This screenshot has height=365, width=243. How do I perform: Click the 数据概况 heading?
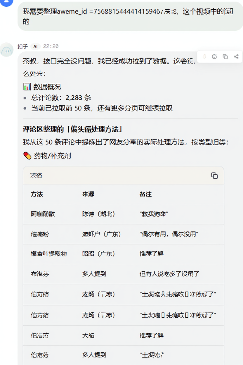click(47, 87)
